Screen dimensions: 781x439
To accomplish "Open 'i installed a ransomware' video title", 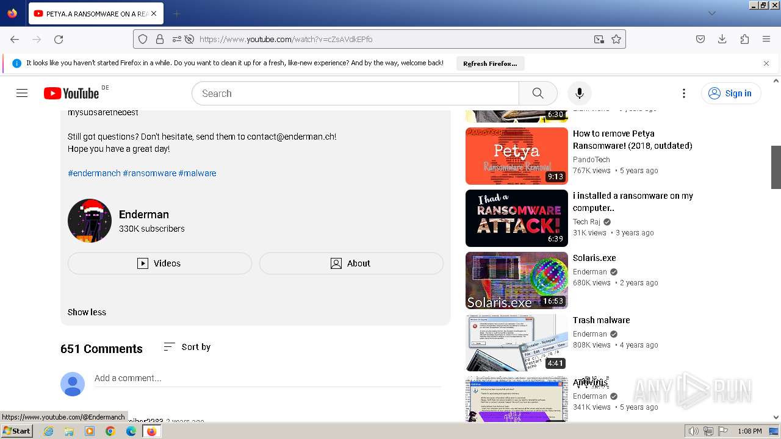I will coord(633,202).
